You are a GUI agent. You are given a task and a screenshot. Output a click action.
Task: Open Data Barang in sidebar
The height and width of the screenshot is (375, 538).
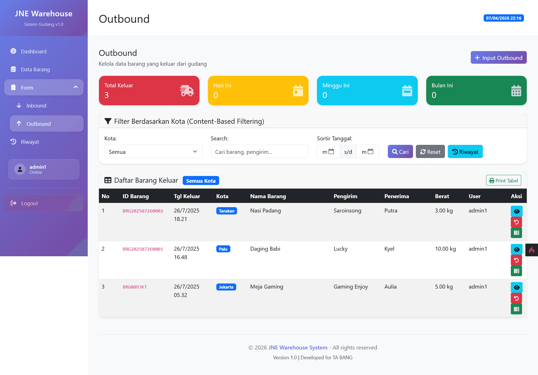(35, 69)
